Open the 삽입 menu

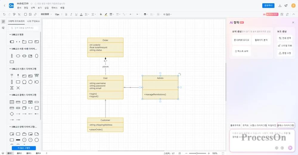click(46, 8)
